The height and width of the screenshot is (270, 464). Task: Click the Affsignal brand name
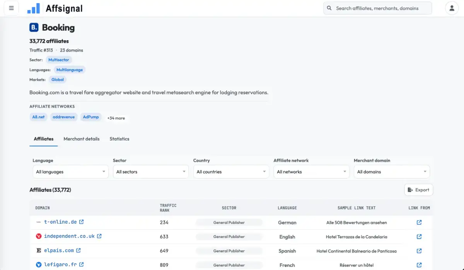pos(64,8)
